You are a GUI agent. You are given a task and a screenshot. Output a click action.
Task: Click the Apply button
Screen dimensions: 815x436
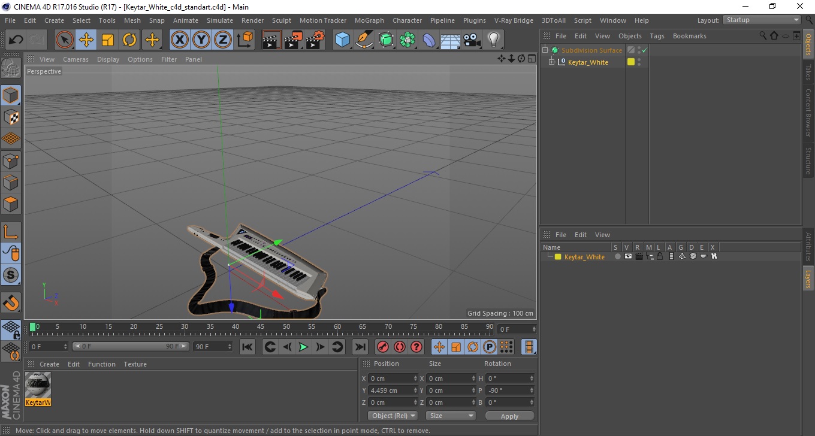click(509, 416)
